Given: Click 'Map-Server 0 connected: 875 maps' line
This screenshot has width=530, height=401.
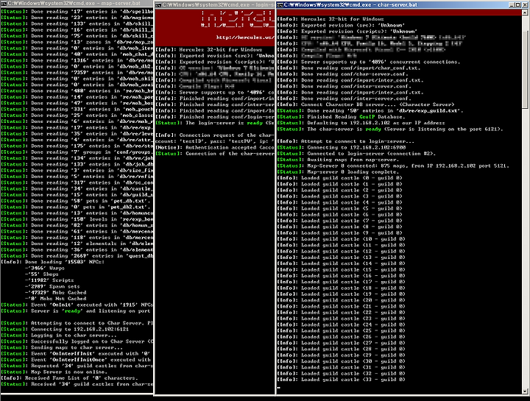Looking at the screenshot, I should click(x=393, y=166).
